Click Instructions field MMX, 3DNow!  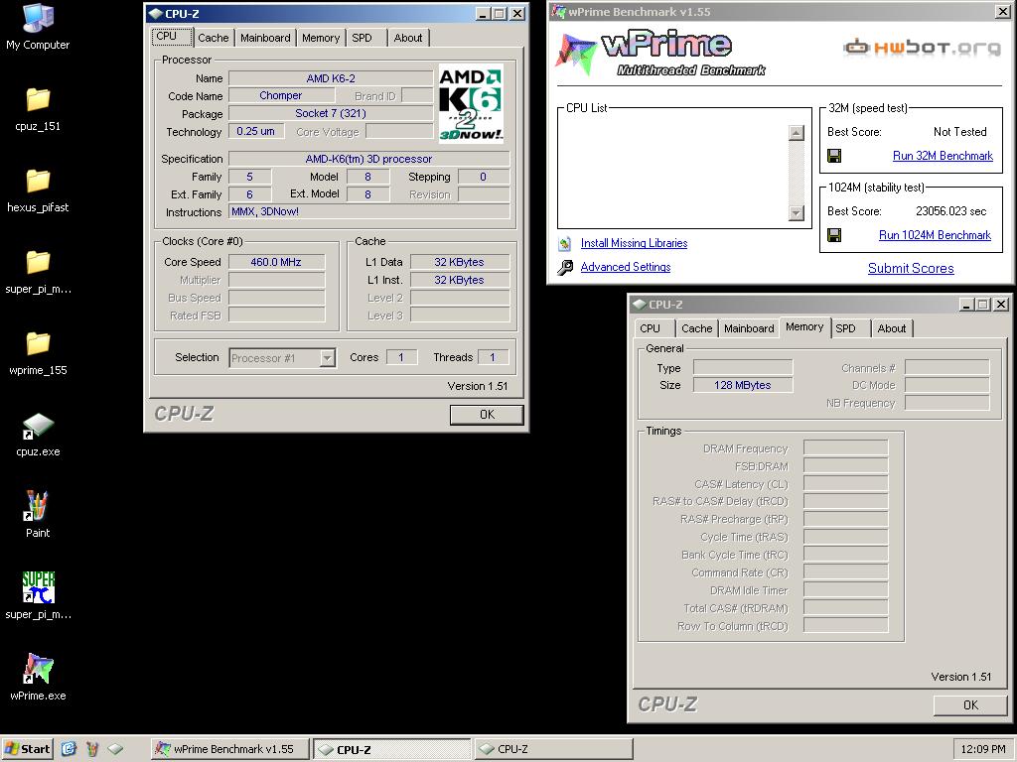369,212
